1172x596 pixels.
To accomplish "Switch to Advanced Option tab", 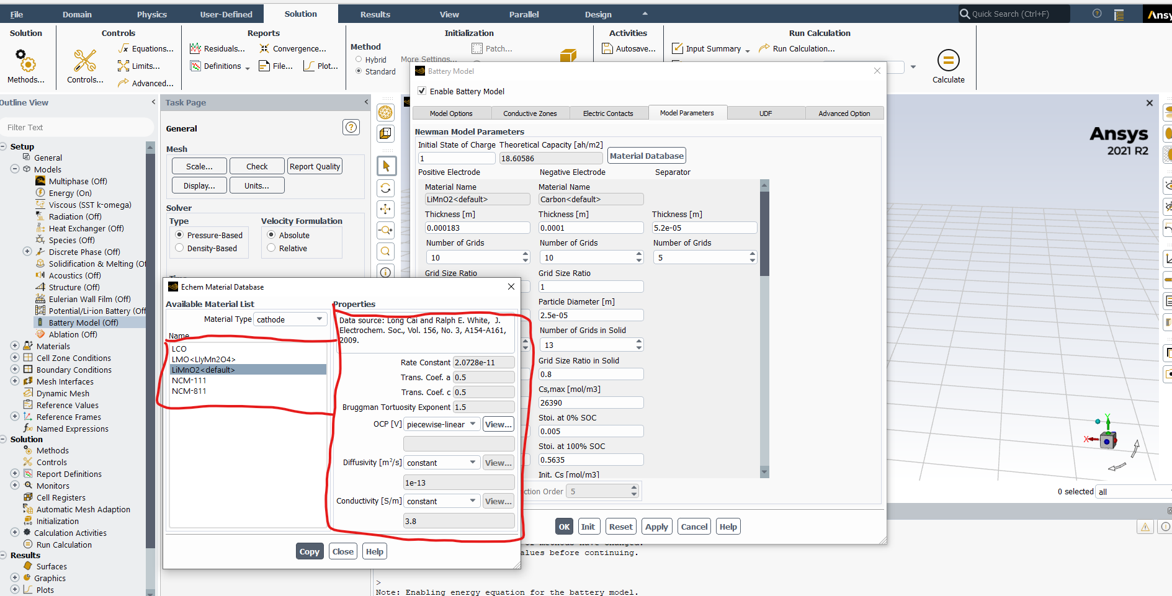I will [844, 113].
